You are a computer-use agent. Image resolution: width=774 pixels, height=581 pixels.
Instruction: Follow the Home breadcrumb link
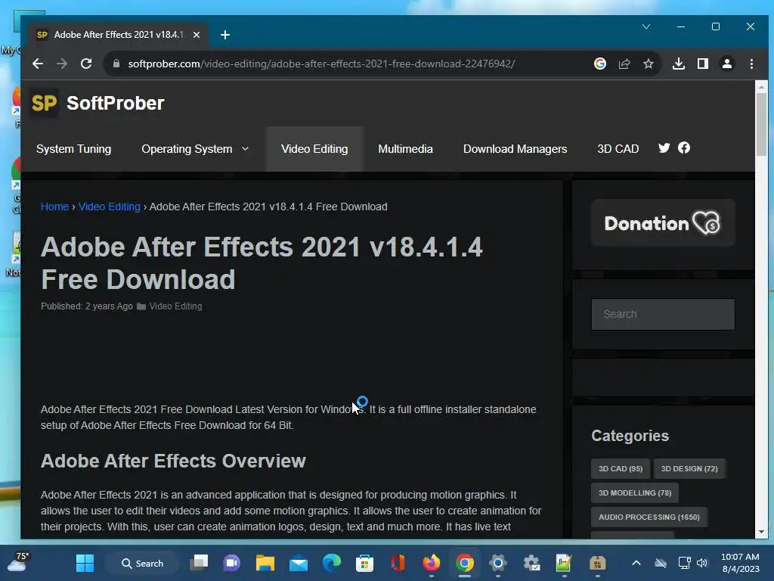coord(54,207)
